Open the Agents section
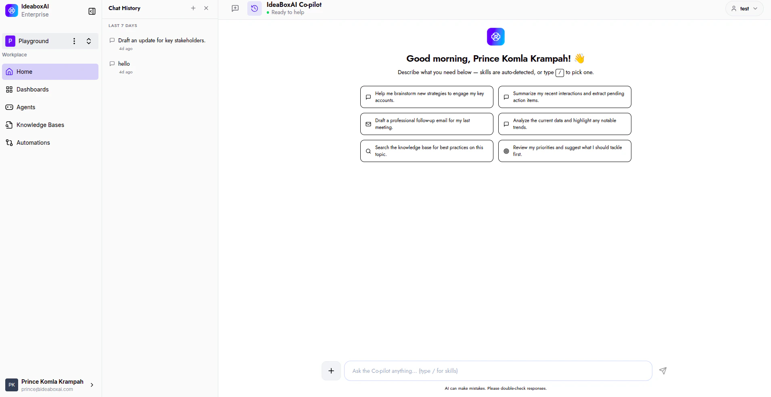771x397 pixels. click(x=50, y=107)
